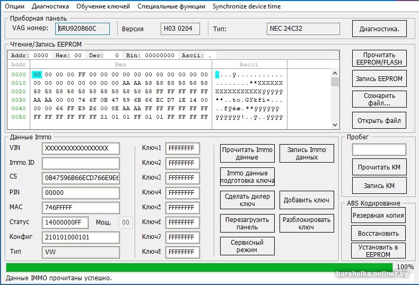Viewport: 419px width, 285px height.
Task: Click the CS input field
Action: (81, 178)
